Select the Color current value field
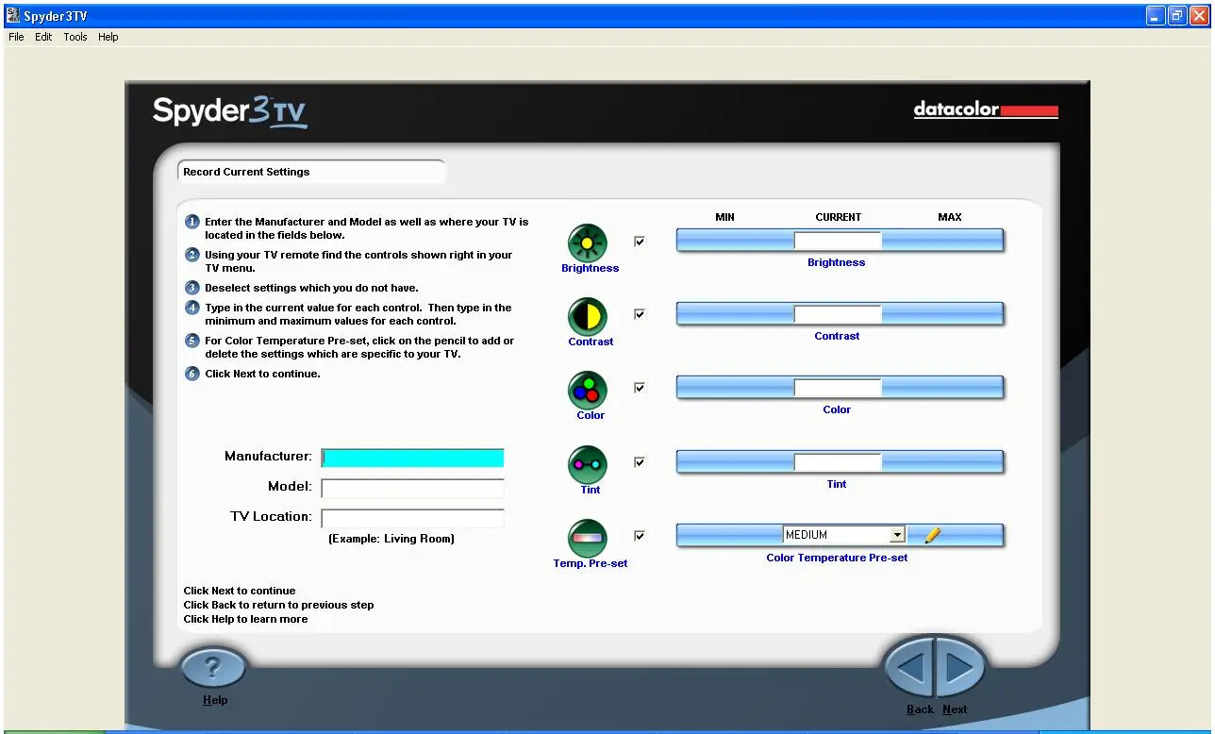Image resolution: width=1215 pixels, height=734 pixels. click(x=838, y=388)
